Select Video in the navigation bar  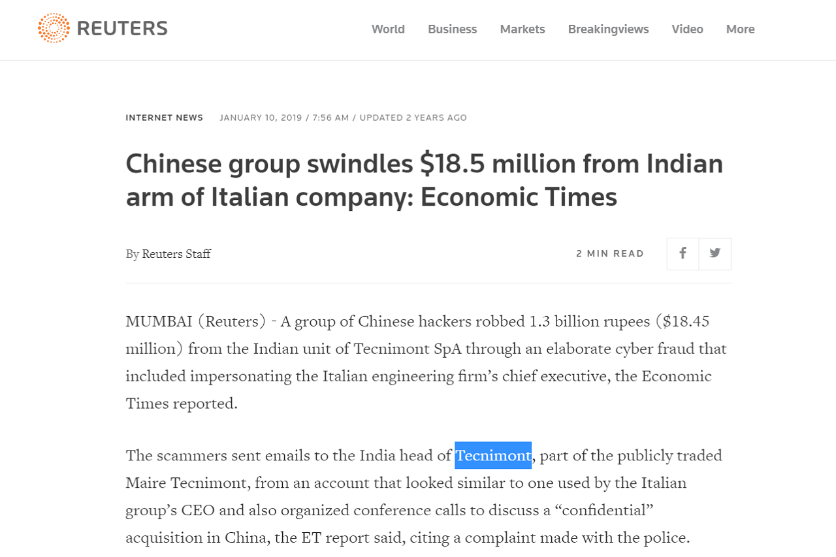[x=688, y=29]
